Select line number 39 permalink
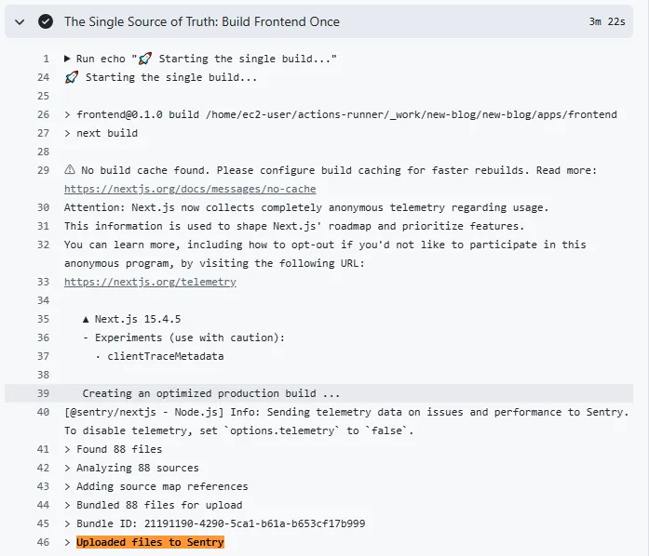The image size is (649, 556). pyautogui.click(x=43, y=393)
